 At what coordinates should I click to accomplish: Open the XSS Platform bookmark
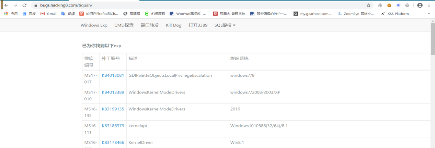(395, 14)
